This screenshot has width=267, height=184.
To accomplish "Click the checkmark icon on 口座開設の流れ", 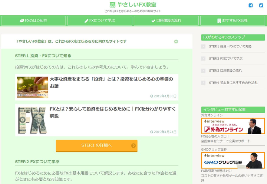I will coord(153,21).
